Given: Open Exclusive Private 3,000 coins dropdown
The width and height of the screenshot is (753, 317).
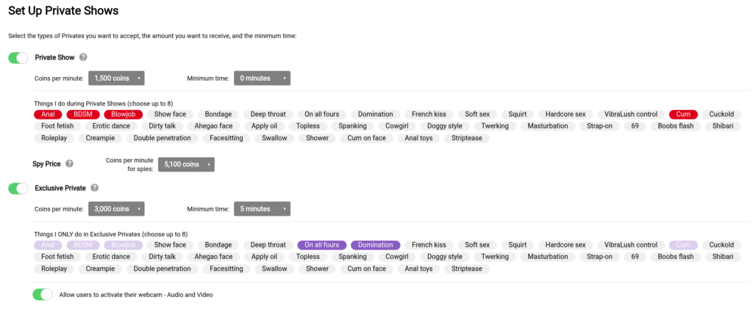Looking at the screenshot, I should [116, 209].
